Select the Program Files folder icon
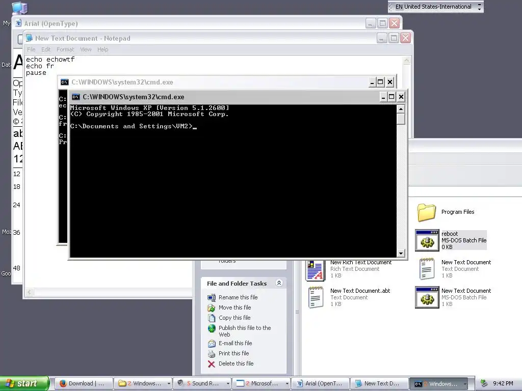This screenshot has height=391, width=522. point(427,212)
